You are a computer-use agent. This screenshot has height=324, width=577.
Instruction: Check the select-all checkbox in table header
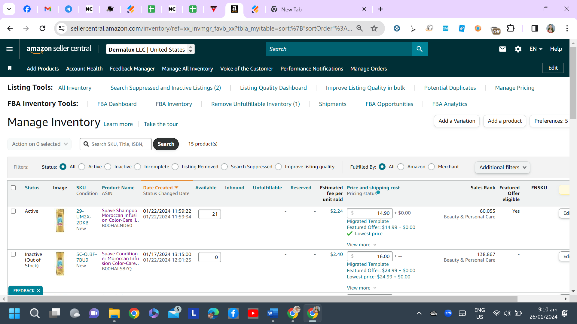click(13, 187)
